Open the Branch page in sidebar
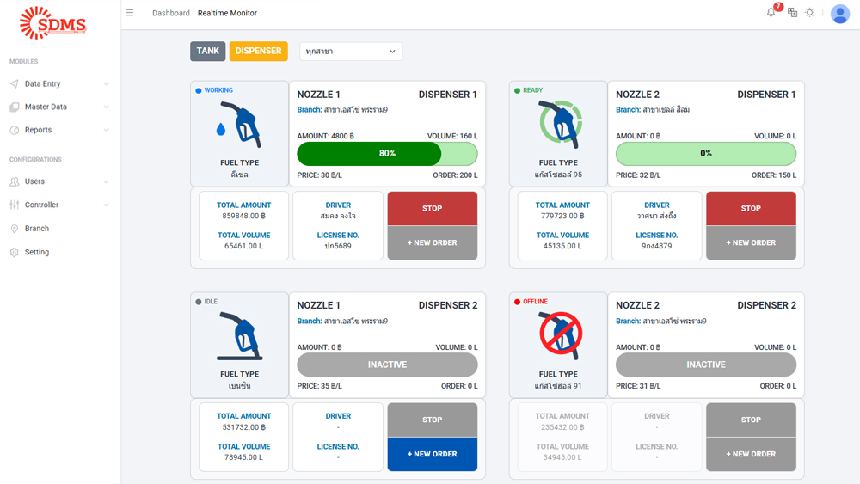Image resolution: width=860 pixels, height=484 pixels. [37, 229]
